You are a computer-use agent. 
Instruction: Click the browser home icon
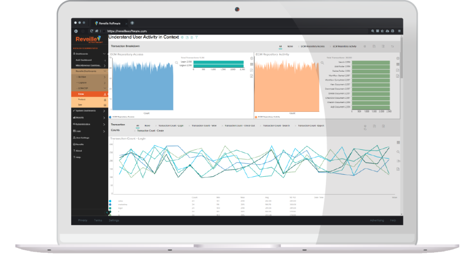(x=96, y=31)
